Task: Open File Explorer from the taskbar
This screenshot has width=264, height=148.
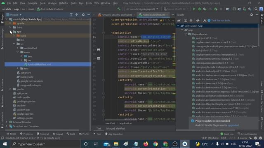Action: [x=116, y=144]
